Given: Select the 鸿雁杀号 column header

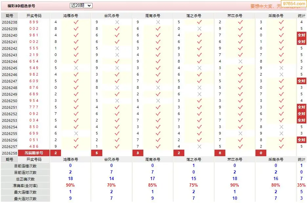Looking at the screenshot, I should click(71, 16).
